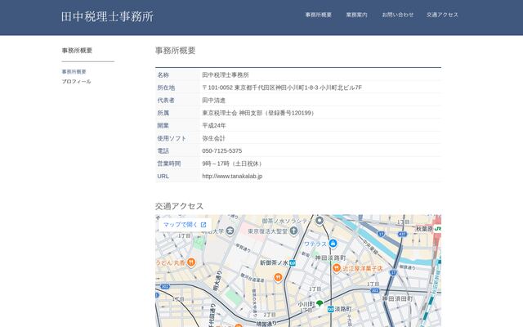Click the 使用ソフト row label
Screen dimensions: 523x327
[x=172, y=138]
